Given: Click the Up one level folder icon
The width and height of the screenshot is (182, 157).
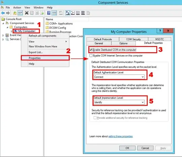Looking at the screenshot, I should (x=15, y=13).
